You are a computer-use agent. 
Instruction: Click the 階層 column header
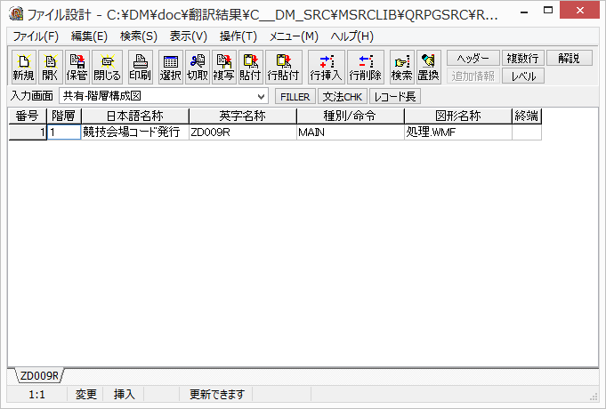[x=64, y=116]
